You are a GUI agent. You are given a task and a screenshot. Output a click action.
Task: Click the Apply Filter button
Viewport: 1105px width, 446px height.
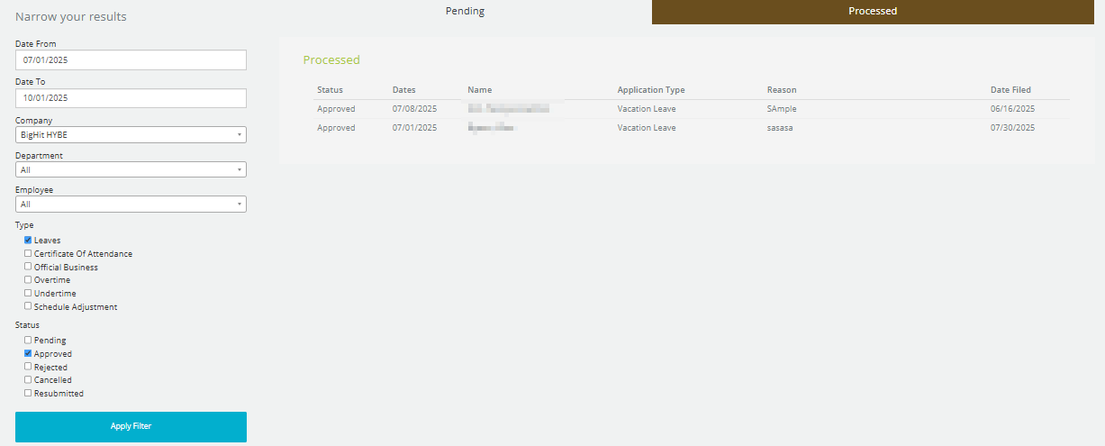131,426
